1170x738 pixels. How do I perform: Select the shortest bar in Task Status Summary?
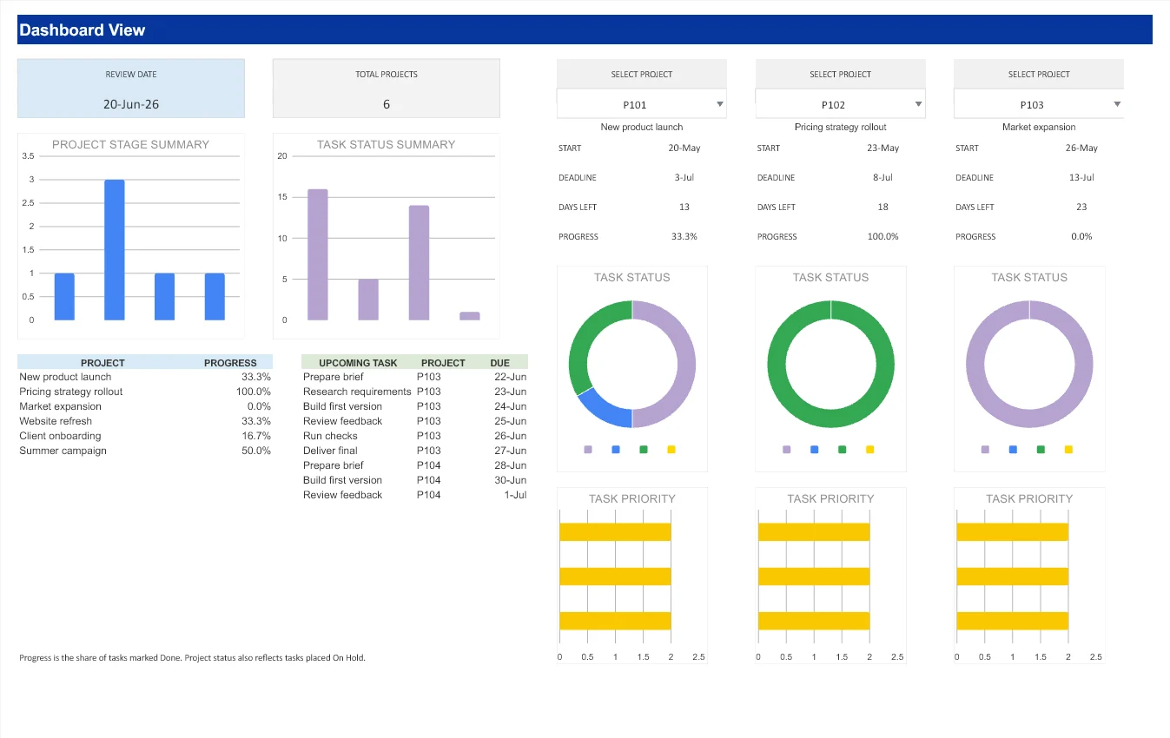pos(470,316)
